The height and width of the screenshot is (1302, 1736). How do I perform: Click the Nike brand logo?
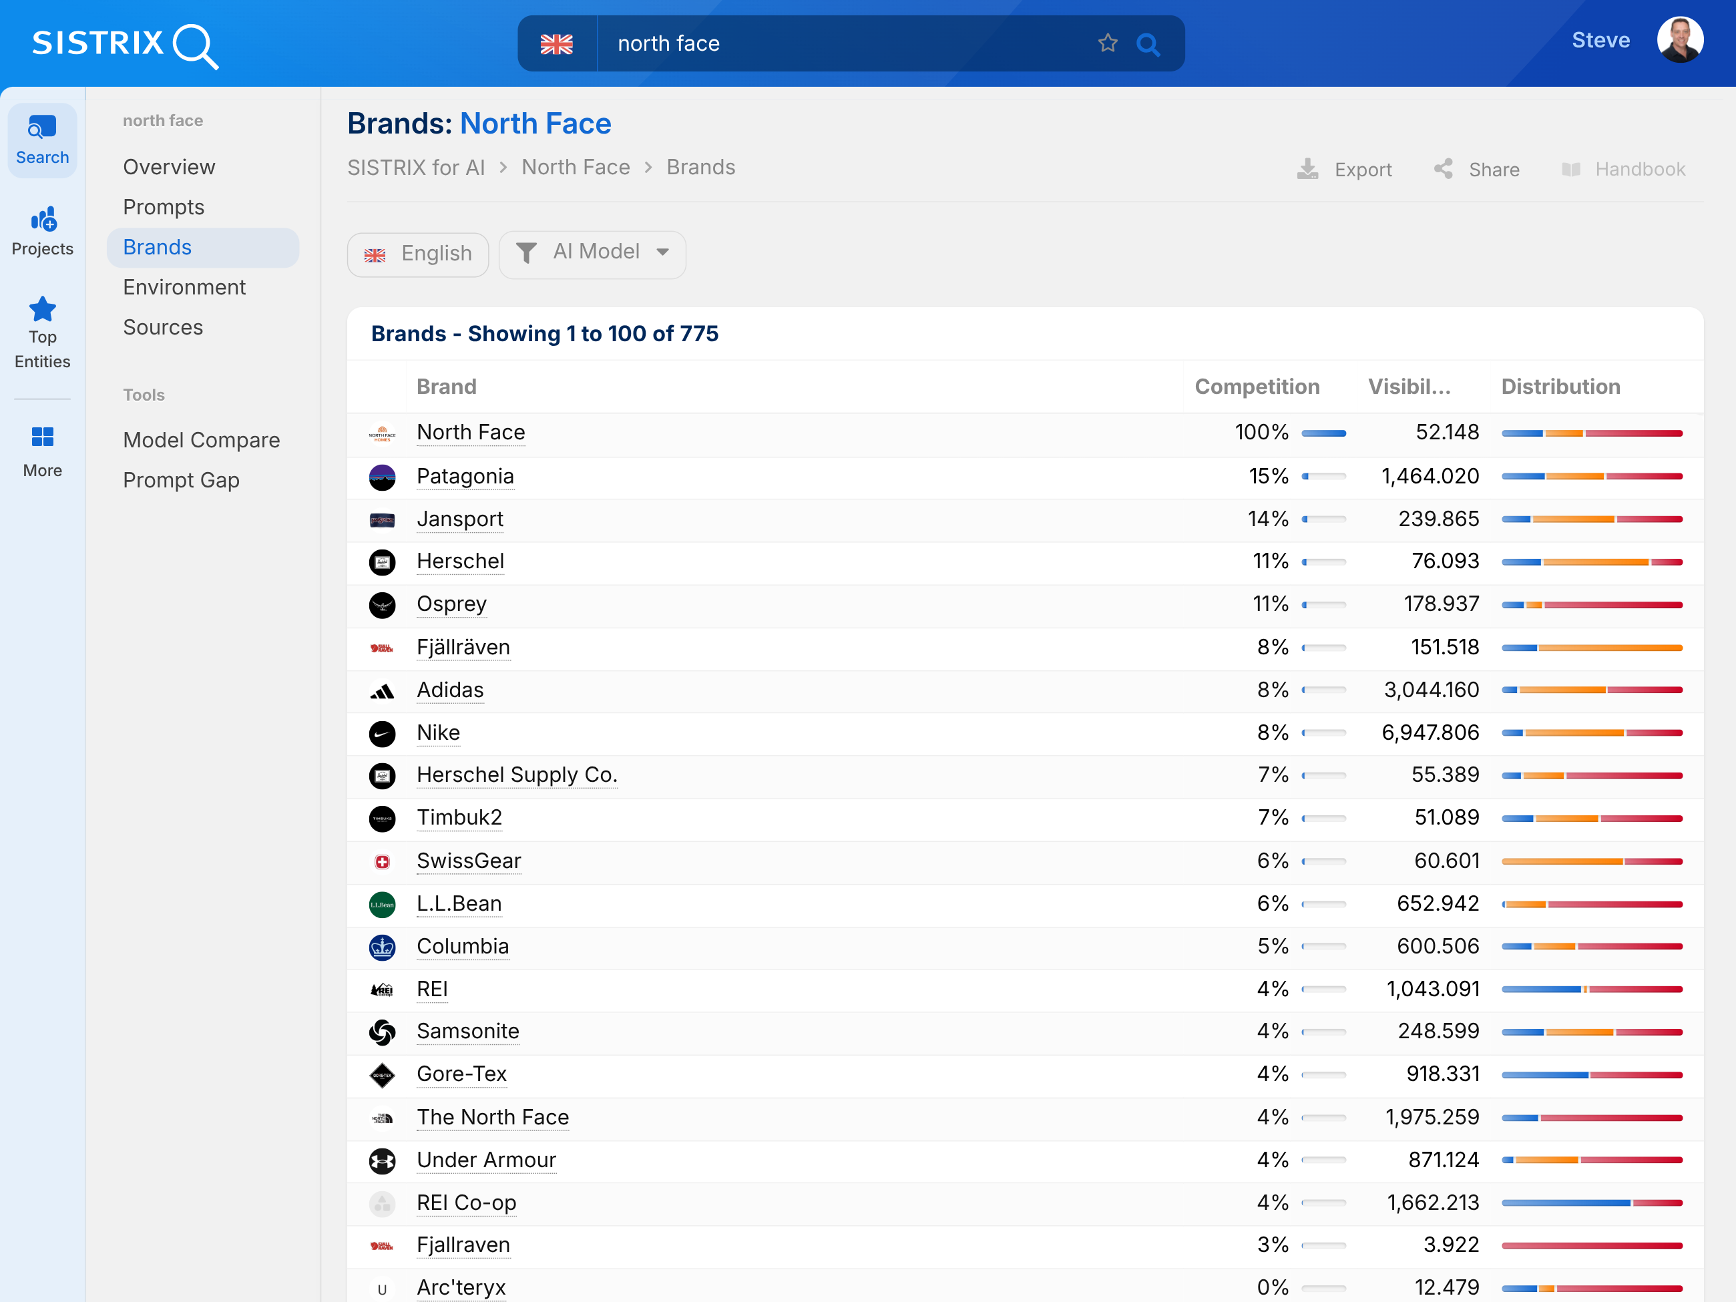[x=382, y=733]
